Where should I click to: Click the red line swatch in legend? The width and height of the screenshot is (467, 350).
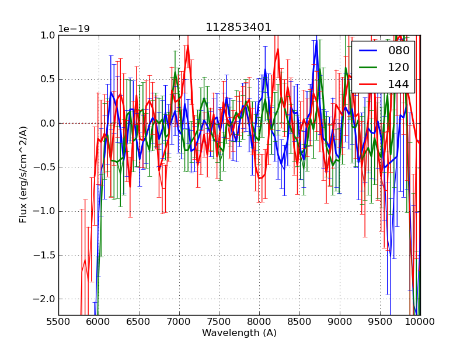point(368,84)
